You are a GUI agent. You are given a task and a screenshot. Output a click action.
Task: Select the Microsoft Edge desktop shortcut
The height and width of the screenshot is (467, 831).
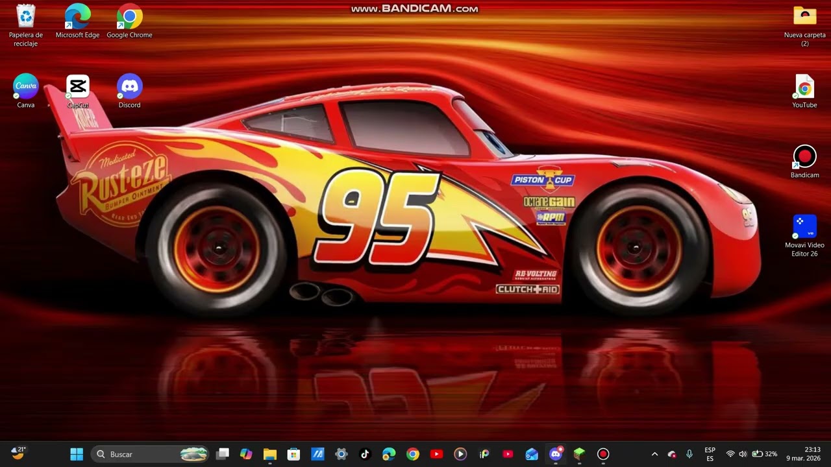pyautogui.click(x=77, y=22)
